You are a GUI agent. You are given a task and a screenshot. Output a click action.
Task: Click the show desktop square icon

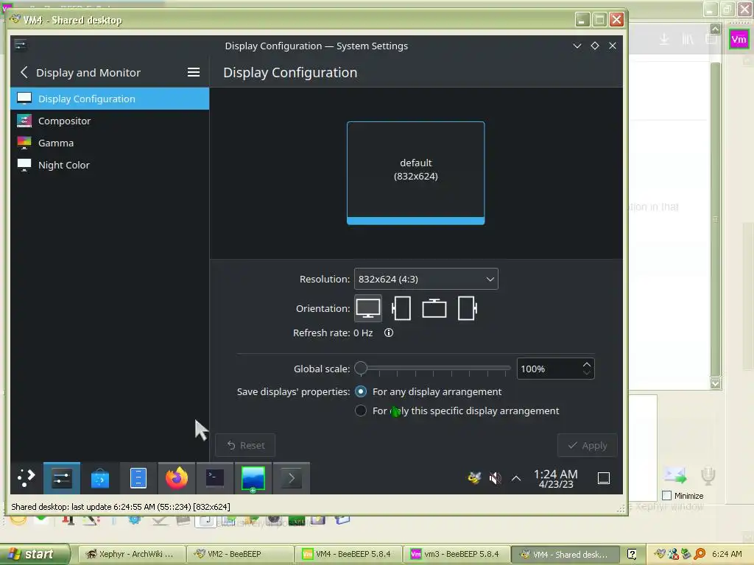tap(604, 478)
